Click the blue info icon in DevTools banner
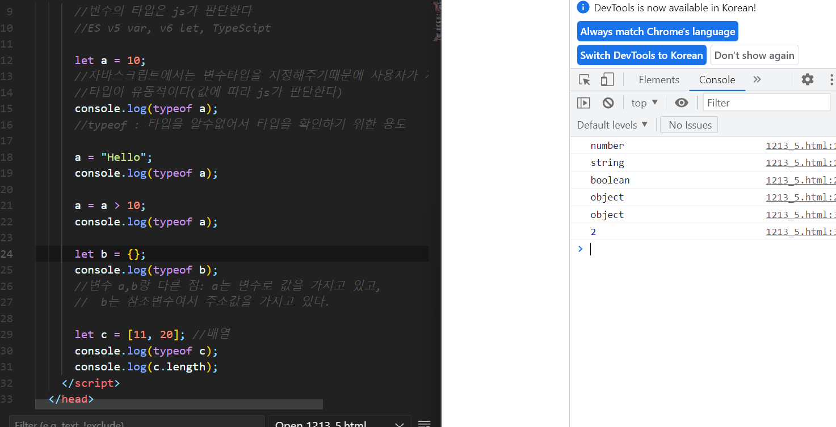This screenshot has width=836, height=427. point(583,7)
